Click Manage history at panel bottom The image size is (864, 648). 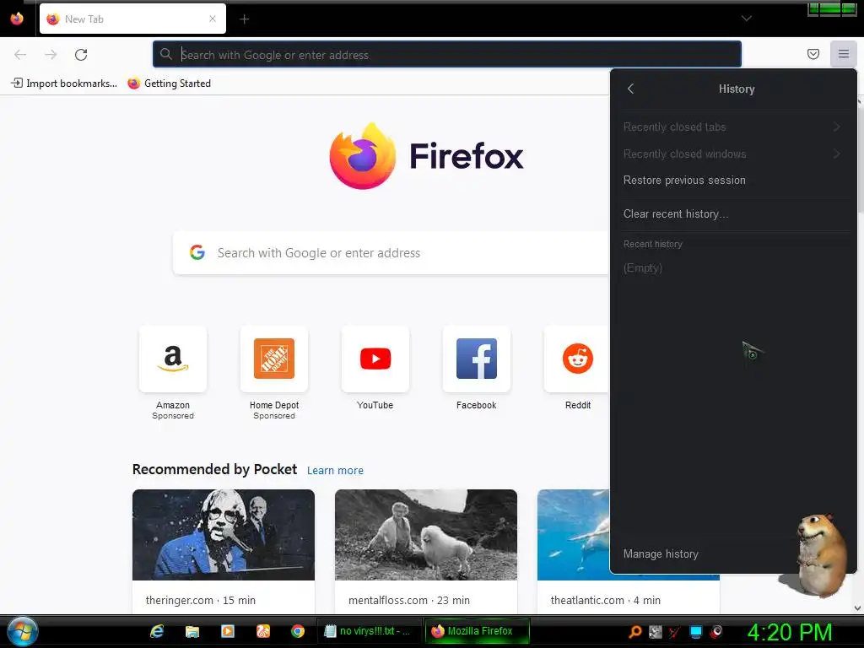coord(661,553)
